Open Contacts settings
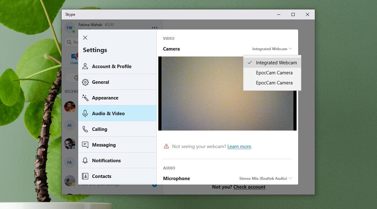The image size is (377, 209). (x=102, y=176)
